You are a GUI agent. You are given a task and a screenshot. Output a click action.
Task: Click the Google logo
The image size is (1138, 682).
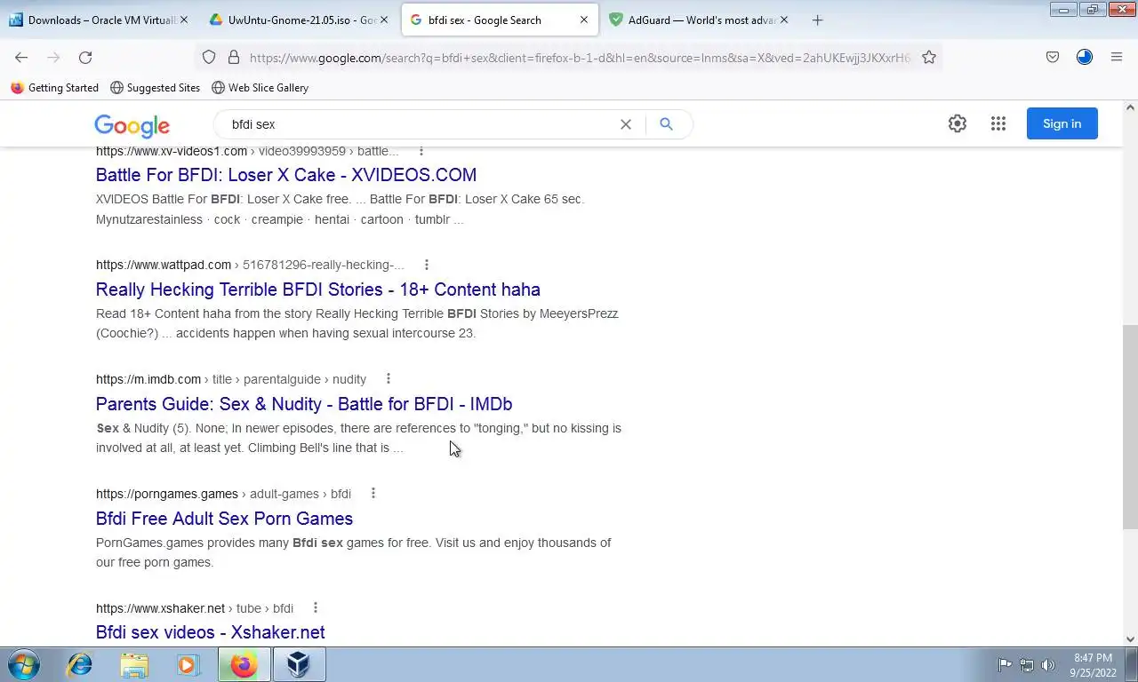pos(132,126)
